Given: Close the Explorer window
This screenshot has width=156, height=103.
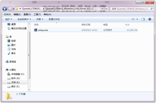Looking at the screenshot, I should (150, 2).
